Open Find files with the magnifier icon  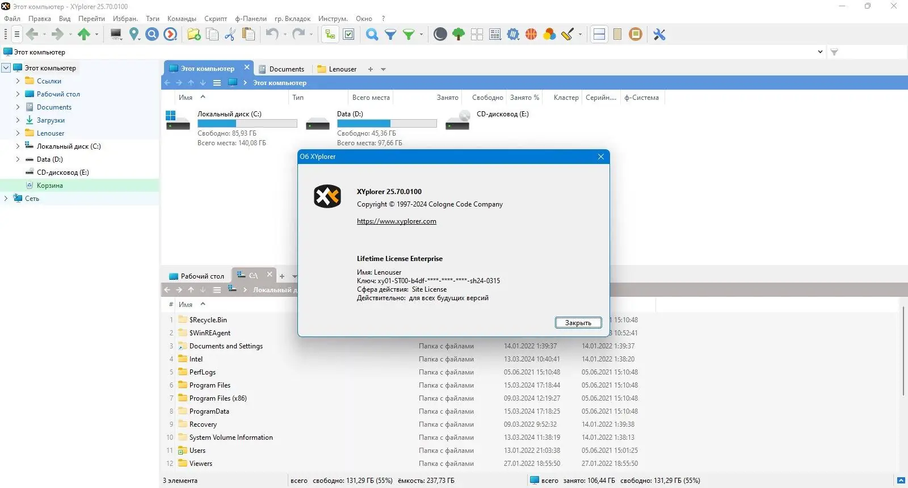[372, 35]
